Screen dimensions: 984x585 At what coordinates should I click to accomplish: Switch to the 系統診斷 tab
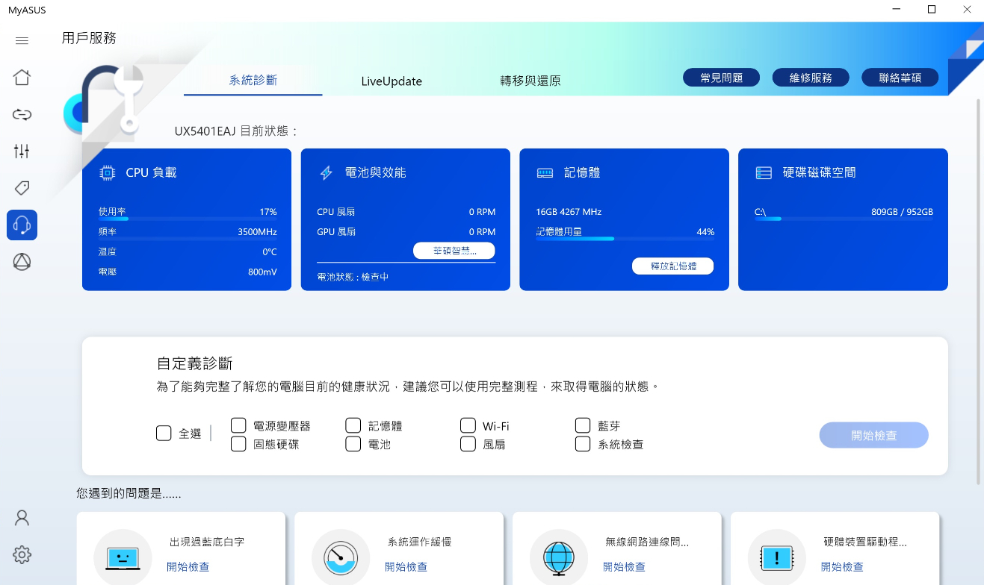coord(253,81)
